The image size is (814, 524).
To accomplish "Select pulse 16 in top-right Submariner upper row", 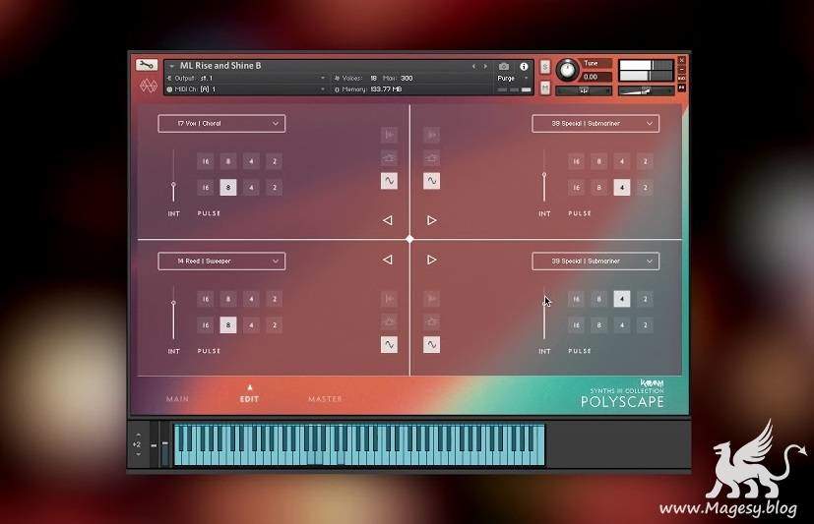I will click(576, 161).
